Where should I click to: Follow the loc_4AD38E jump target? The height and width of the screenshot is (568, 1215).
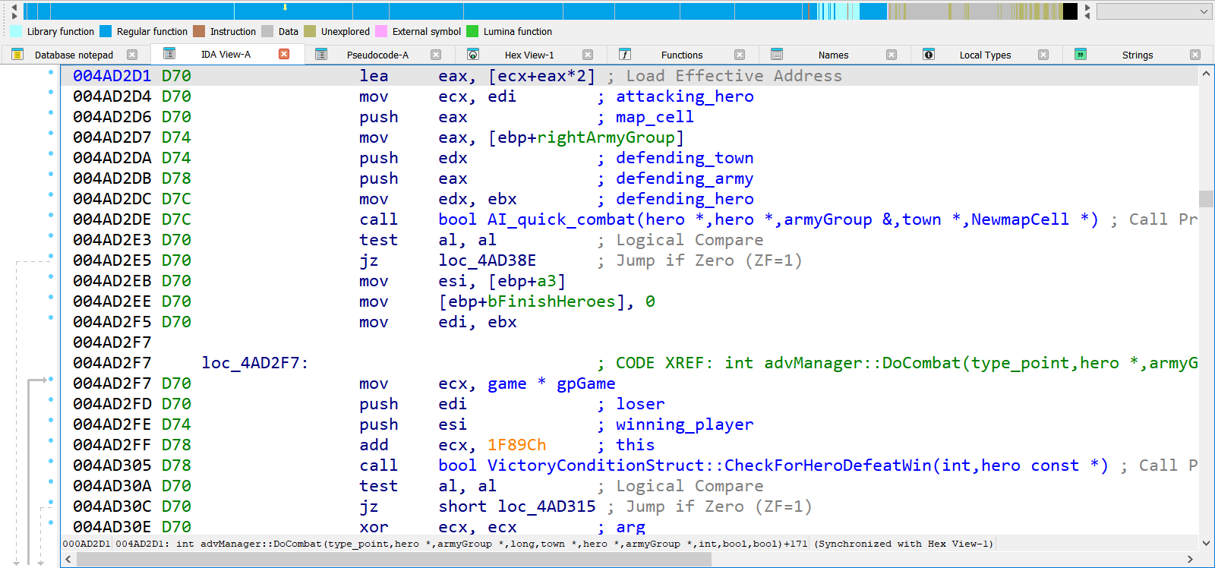point(488,260)
